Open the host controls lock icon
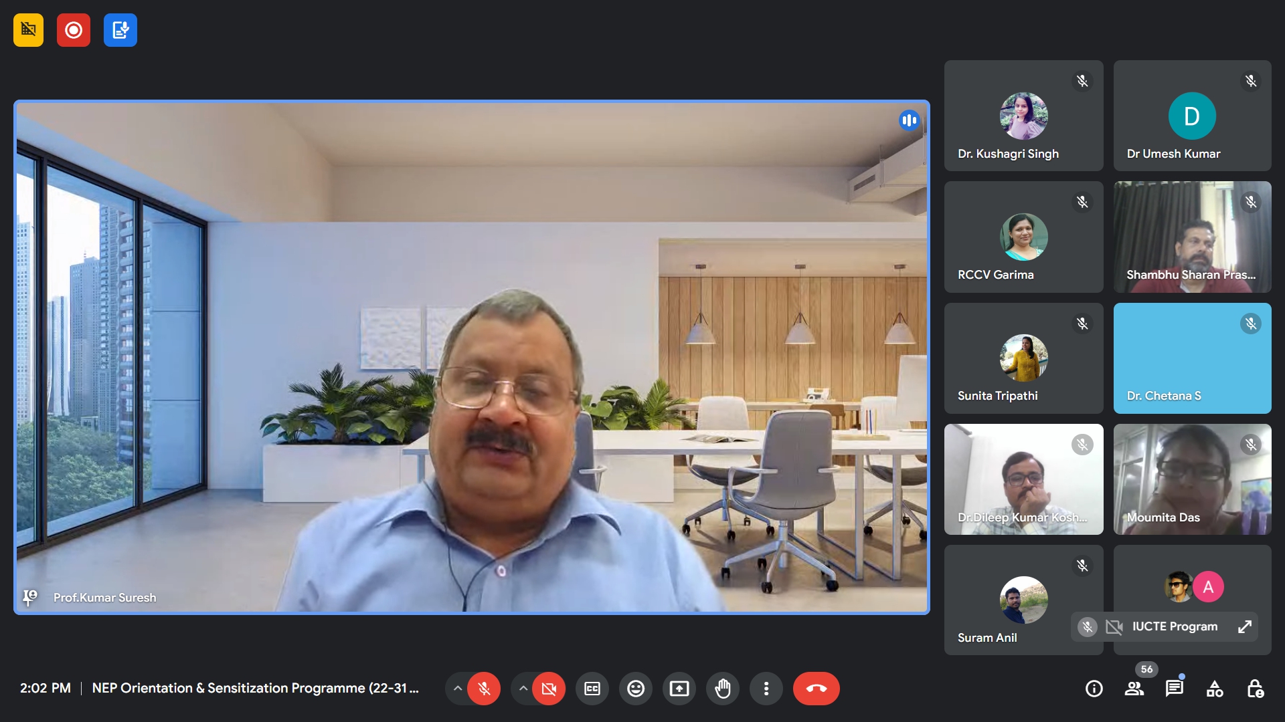Viewport: 1285px width, 722px height. (1255, 689)
